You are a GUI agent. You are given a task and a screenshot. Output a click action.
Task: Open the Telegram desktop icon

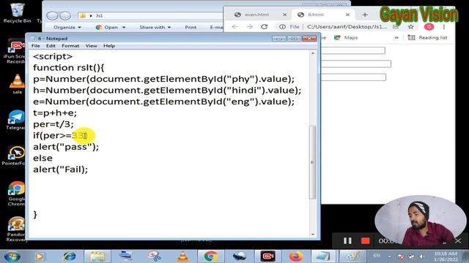[x=15, y=120]
